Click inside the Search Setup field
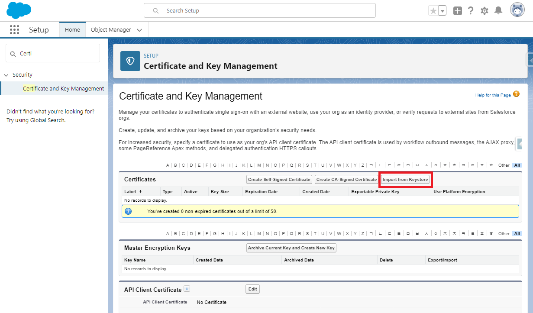This screenshot has height=313, width=533. pyautogui.click(x=260, y=10)
